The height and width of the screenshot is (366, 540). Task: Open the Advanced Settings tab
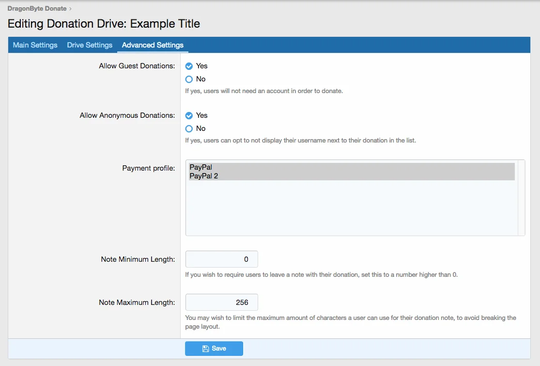pos(153,45)
